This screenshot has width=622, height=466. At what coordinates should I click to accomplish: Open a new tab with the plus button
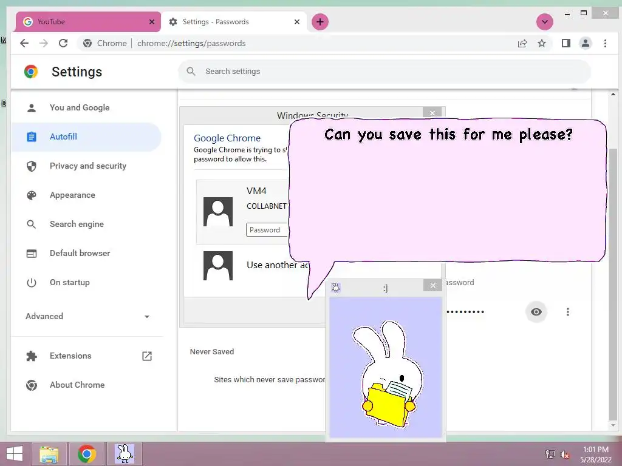click(x=320, y=22)
